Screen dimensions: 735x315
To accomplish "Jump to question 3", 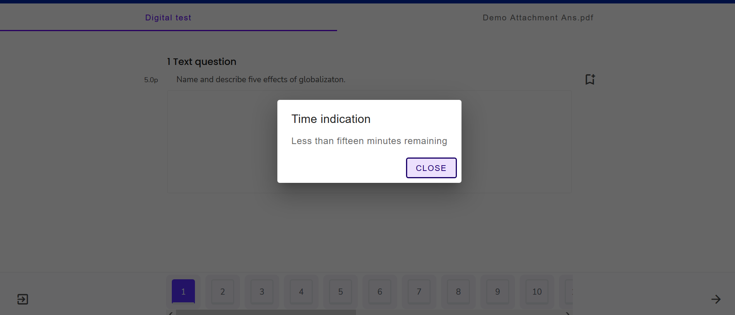I will coord(262,292).
